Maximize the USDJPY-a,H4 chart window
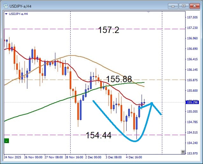 pyautogui.click(x=184, y=6)
